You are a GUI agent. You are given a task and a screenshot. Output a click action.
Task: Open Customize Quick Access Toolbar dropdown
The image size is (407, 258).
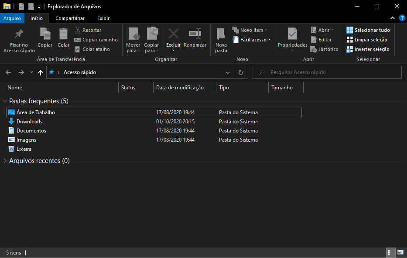click(x=39, y=7)
